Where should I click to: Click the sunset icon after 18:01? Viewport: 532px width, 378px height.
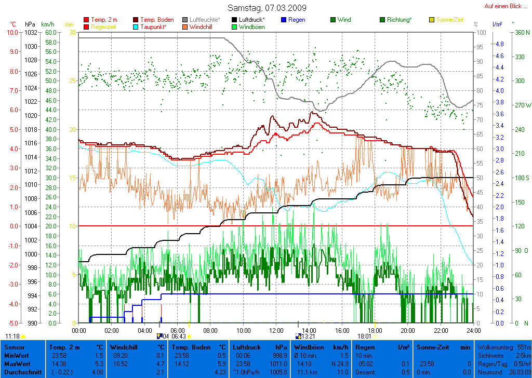[x=376, y=336]
